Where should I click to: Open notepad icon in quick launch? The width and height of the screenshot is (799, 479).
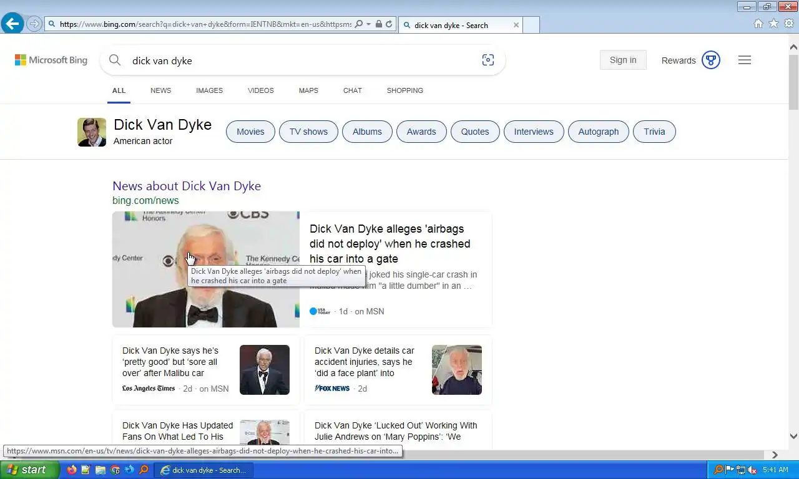pyautogui.click(x=86, y=470)
